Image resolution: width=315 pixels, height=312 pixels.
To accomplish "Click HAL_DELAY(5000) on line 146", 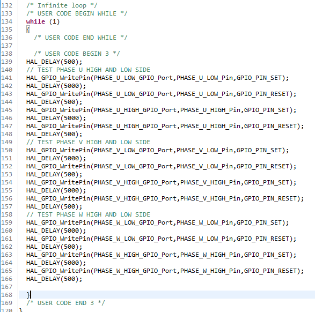I will click(56, 118).
